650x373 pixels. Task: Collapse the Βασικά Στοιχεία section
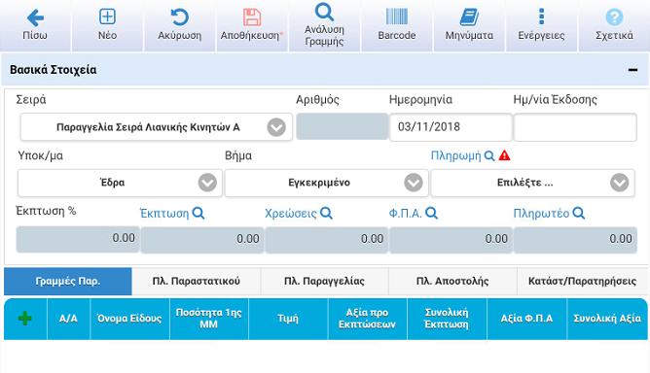tap(632, 70)
